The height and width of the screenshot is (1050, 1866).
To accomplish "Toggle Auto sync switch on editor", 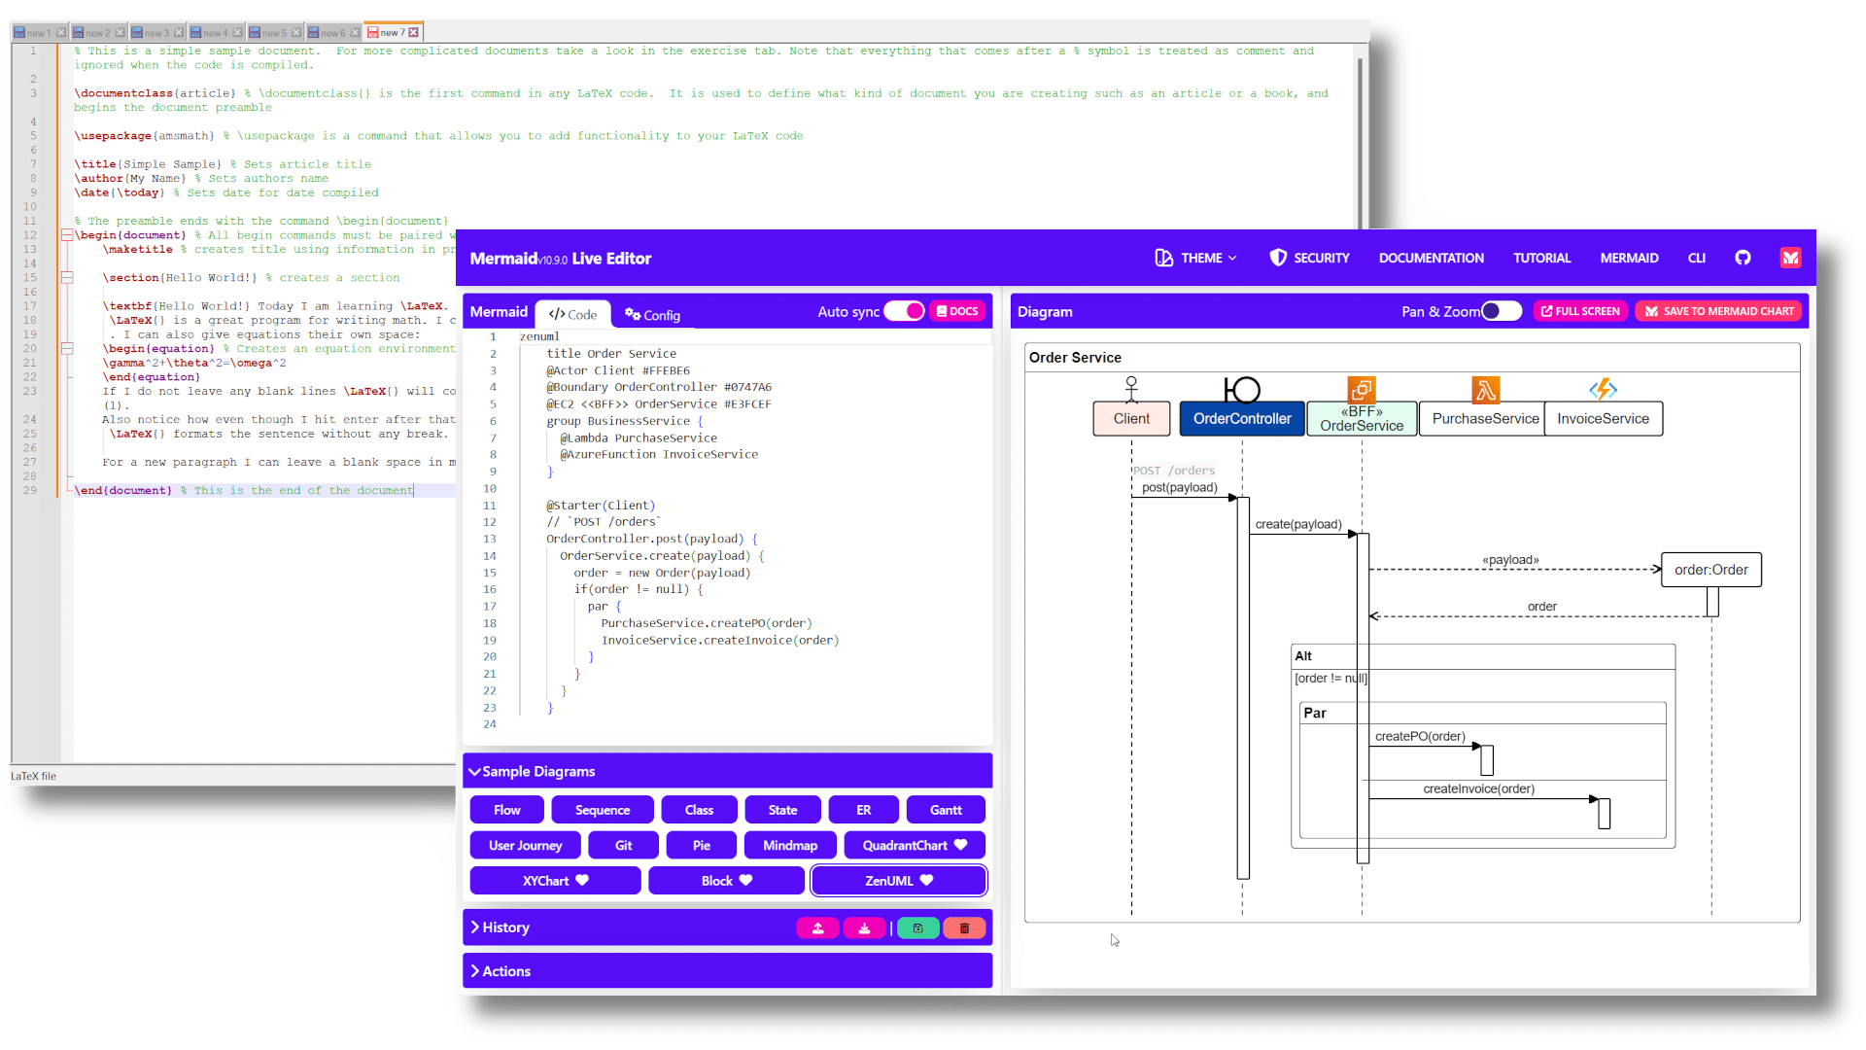I will [x=904, y=311].
